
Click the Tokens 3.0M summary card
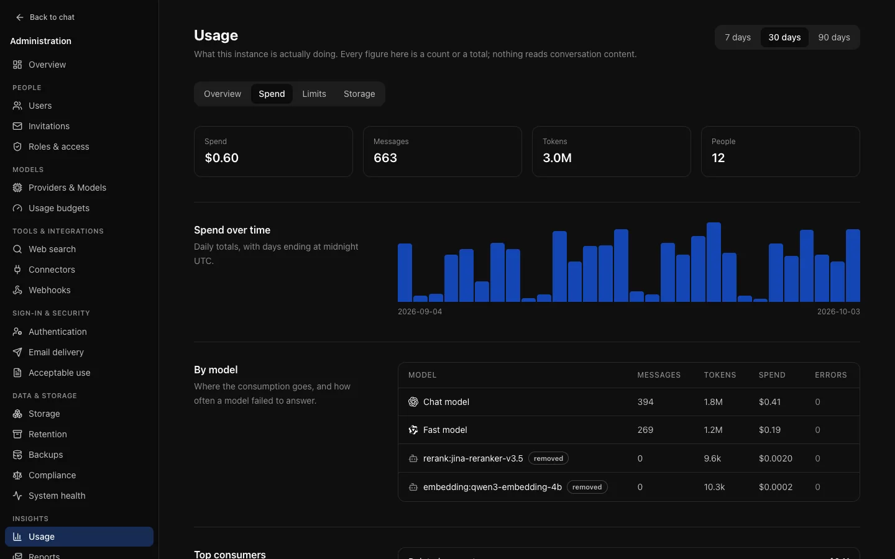coord(612,152)
